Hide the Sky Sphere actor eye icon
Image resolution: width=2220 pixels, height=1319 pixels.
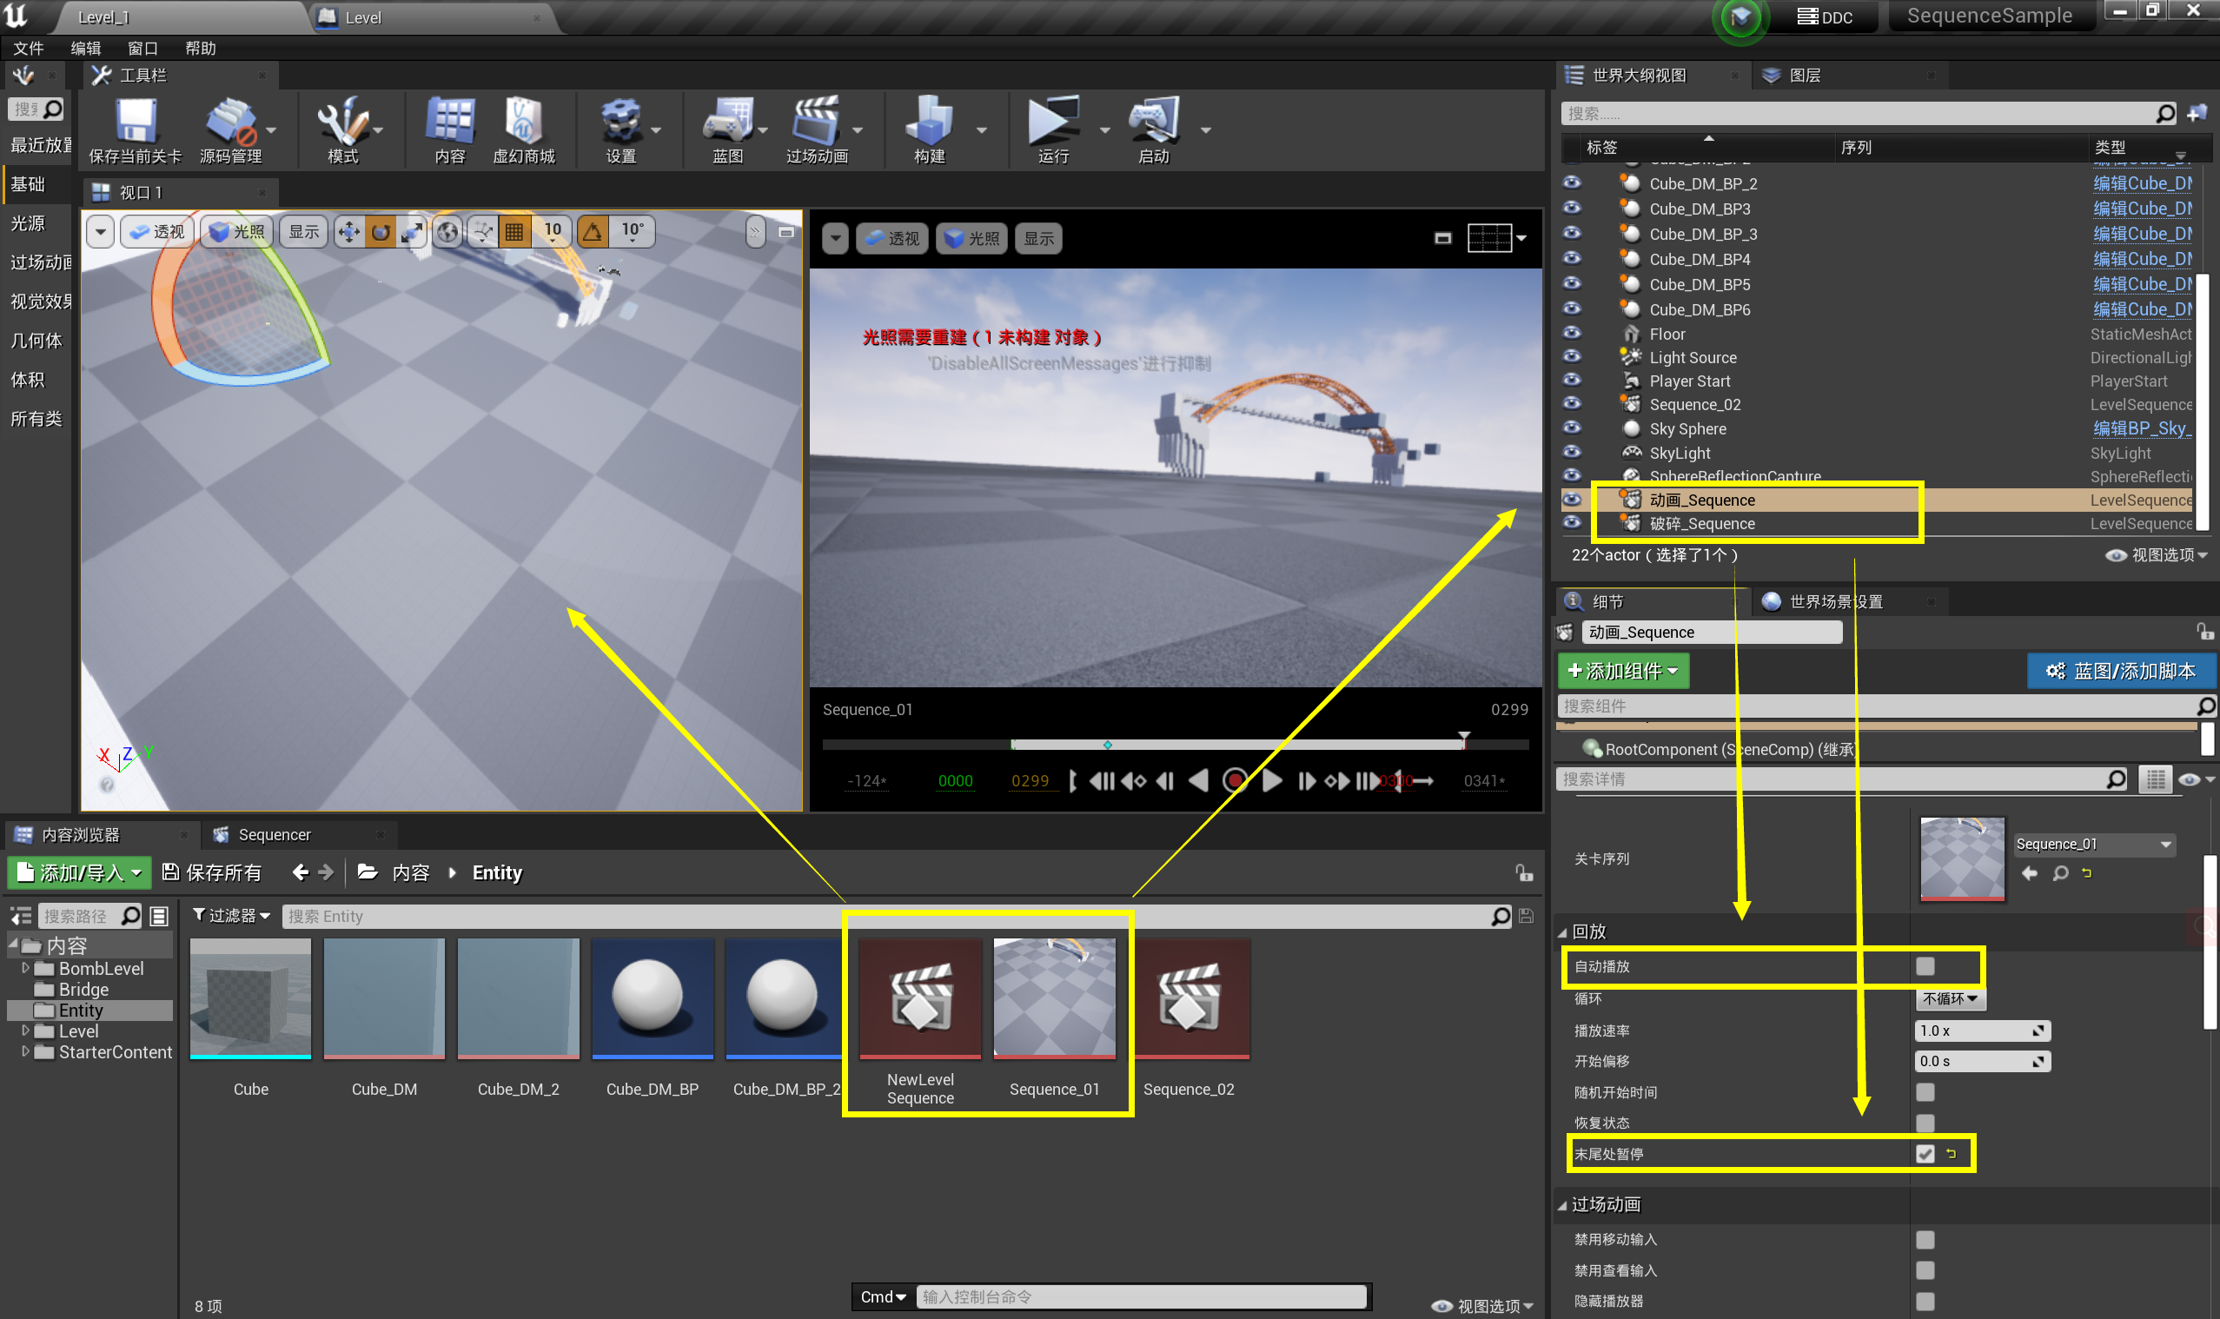point(1572,428)
